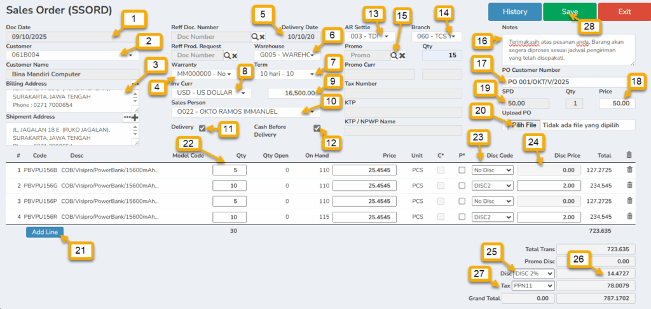
Task: Click the search icon next to Reff Prod. Request
Action: click(226, 56)
